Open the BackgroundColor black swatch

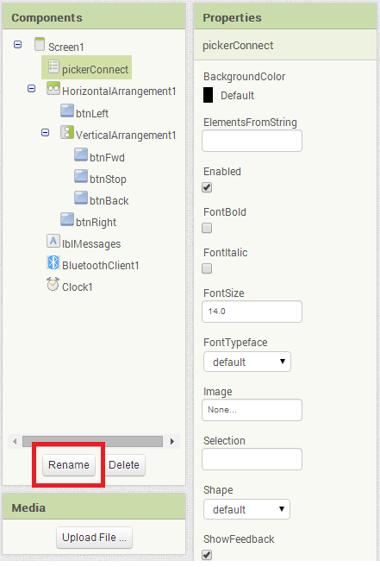point(208,95)
